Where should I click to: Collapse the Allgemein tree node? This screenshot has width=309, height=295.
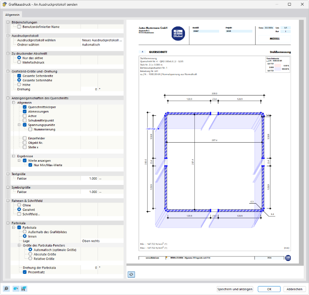coord(13,103)
